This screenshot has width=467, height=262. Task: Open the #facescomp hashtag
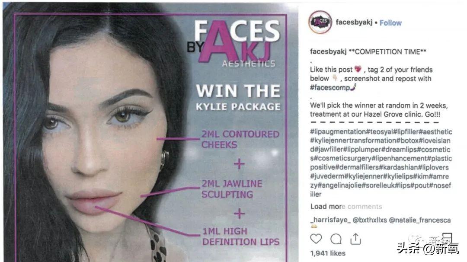click(x=329, y=88)
